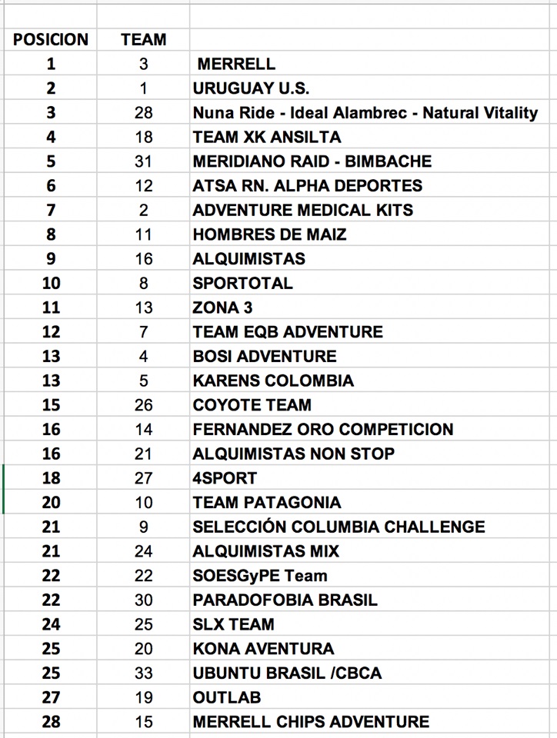
Task: Select the COYOTE TEAM cell
Action: pos(252,405)
